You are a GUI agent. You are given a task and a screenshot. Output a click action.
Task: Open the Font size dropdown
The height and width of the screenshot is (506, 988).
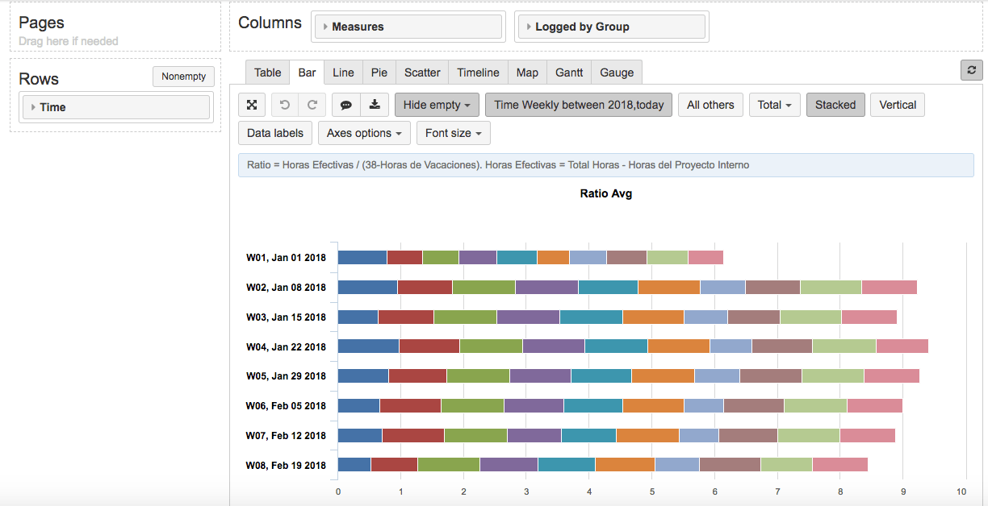click(x=453, y=133)
